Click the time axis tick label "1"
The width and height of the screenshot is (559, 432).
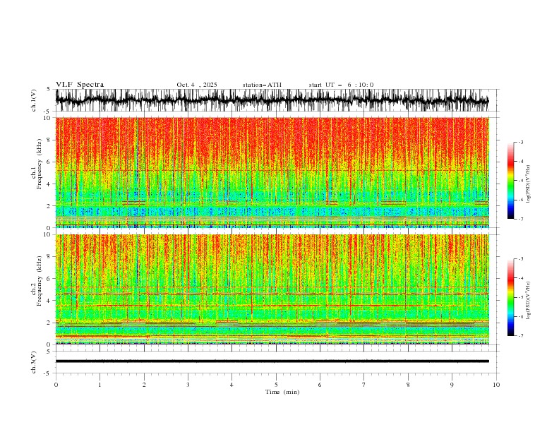coord(100,385)
